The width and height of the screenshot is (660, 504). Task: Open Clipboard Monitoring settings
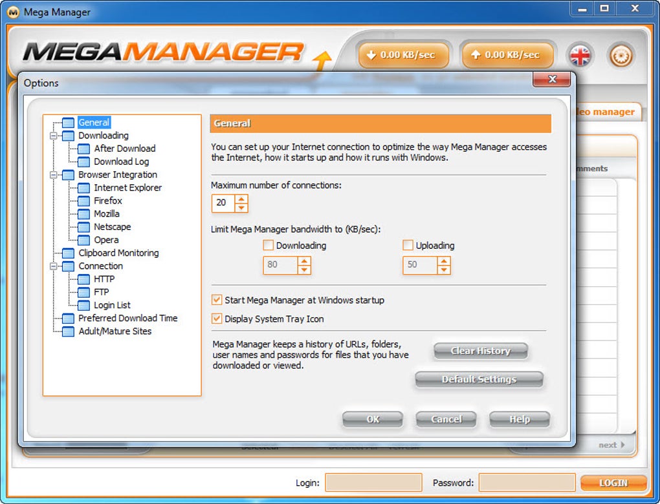click(x=118, y=253)
